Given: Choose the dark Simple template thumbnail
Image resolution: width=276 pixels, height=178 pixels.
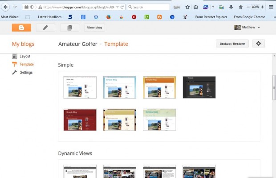Looking at the screenshot, I should 199,87.
